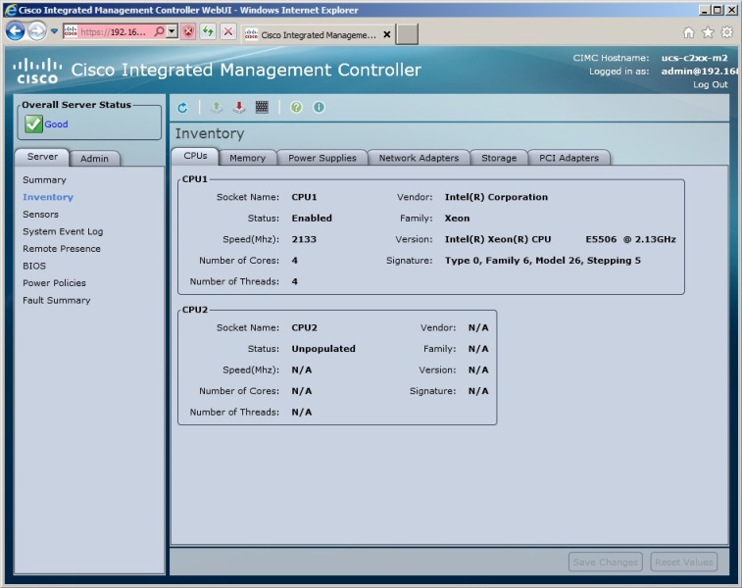Click the Internet Explorer title bar icon
The width and height of the screenshot is (742, 588).
[11, 10]
